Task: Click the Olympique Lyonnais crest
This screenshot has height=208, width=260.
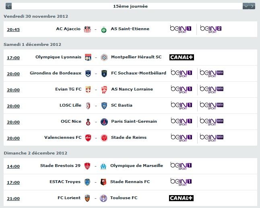Action: [88, 58]
